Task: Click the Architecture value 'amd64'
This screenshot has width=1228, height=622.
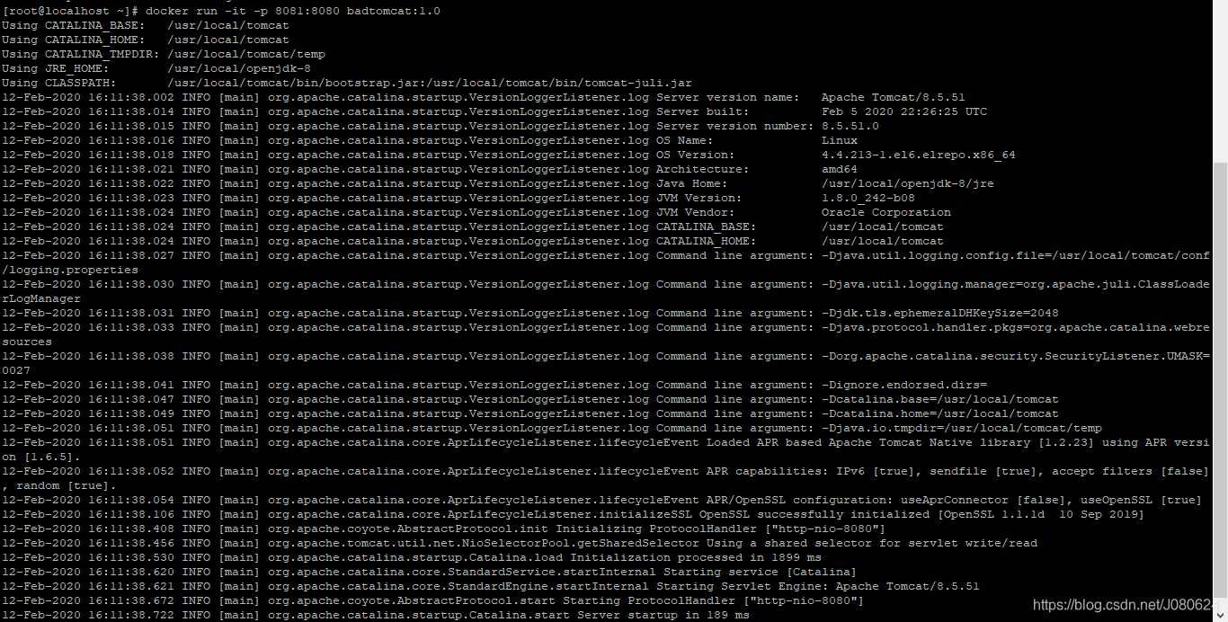Action: [840, 169]
